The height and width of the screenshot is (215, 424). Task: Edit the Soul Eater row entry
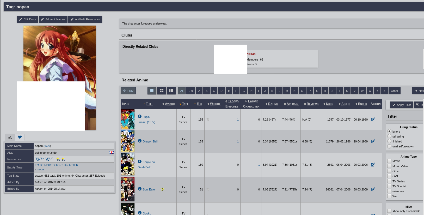tap(373, 189)
